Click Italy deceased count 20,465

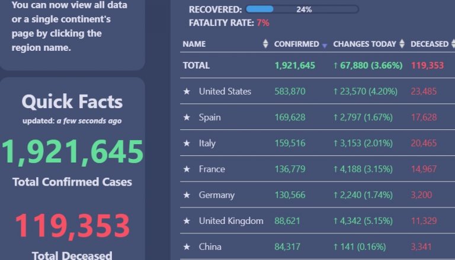pyautogui.click(x=424, y=143)
